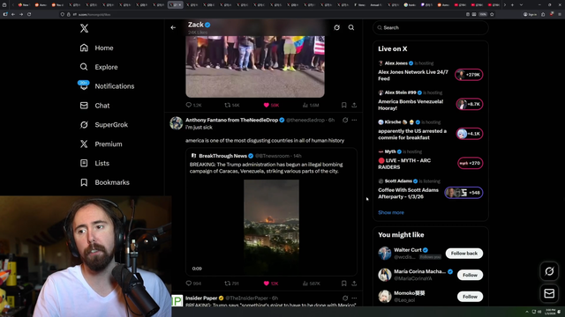Open the floating Grok button
Viewport: 565px width, 317px height.
click(x=549, y=271)
